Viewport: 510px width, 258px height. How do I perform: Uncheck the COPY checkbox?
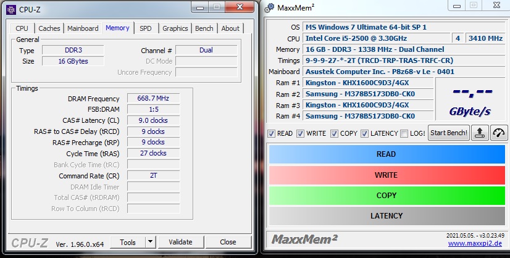point(334,134)
